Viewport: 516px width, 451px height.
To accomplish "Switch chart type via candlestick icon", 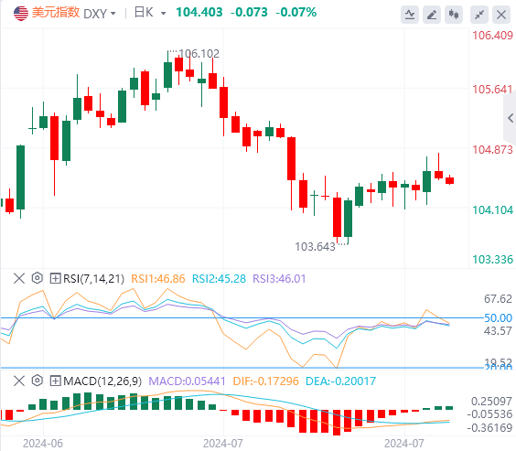I will point(454,15).
